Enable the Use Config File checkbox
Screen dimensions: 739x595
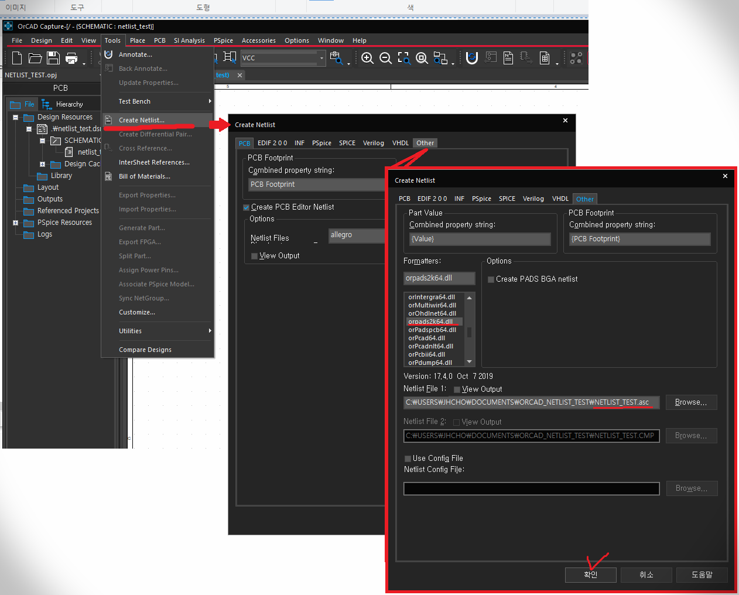pos(408,459)
